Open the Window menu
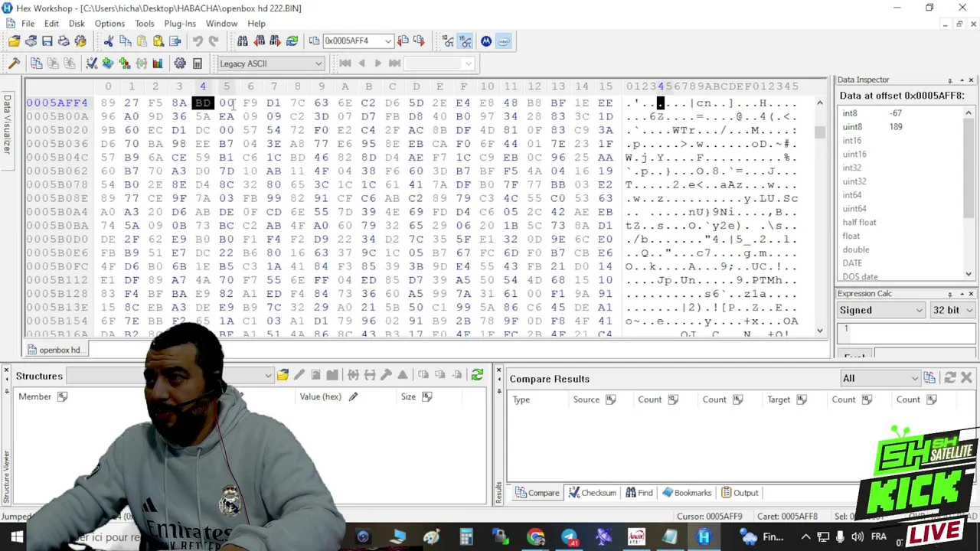The height and width of the screenshot is (551, 980). pos(221,24)
